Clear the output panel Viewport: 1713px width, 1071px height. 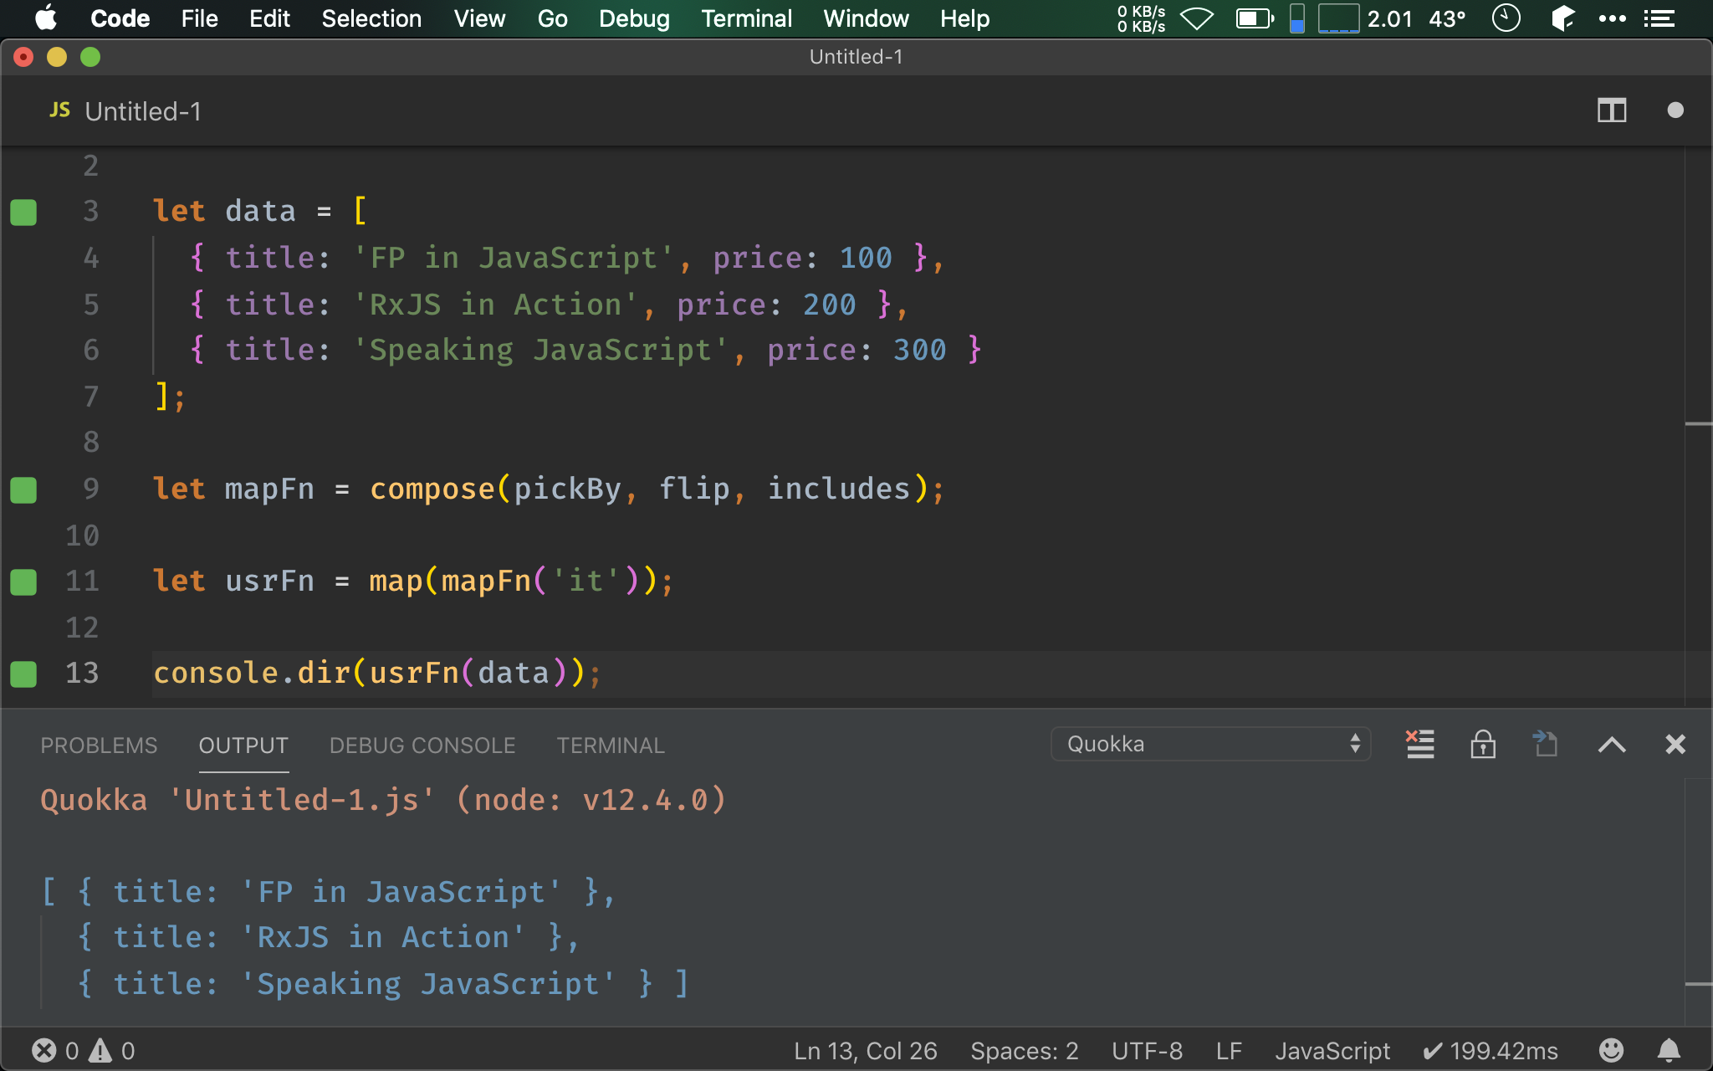[1419, 744]
